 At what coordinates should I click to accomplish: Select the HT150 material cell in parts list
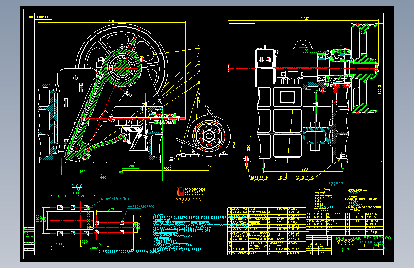tap(360, 217)
